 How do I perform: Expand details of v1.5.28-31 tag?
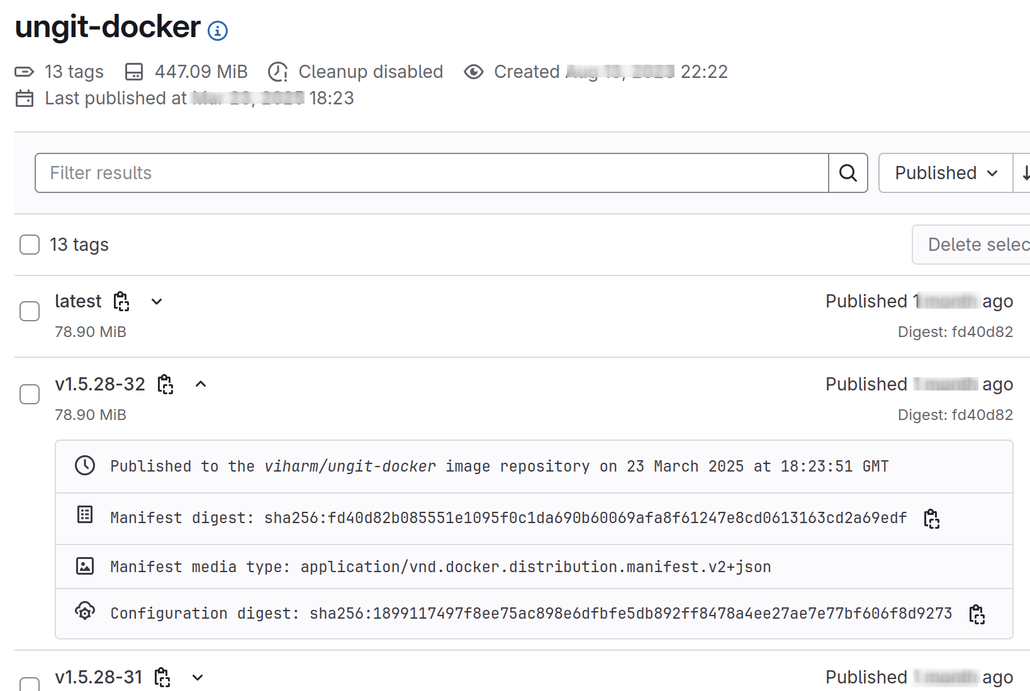click(x=198, y=677)
